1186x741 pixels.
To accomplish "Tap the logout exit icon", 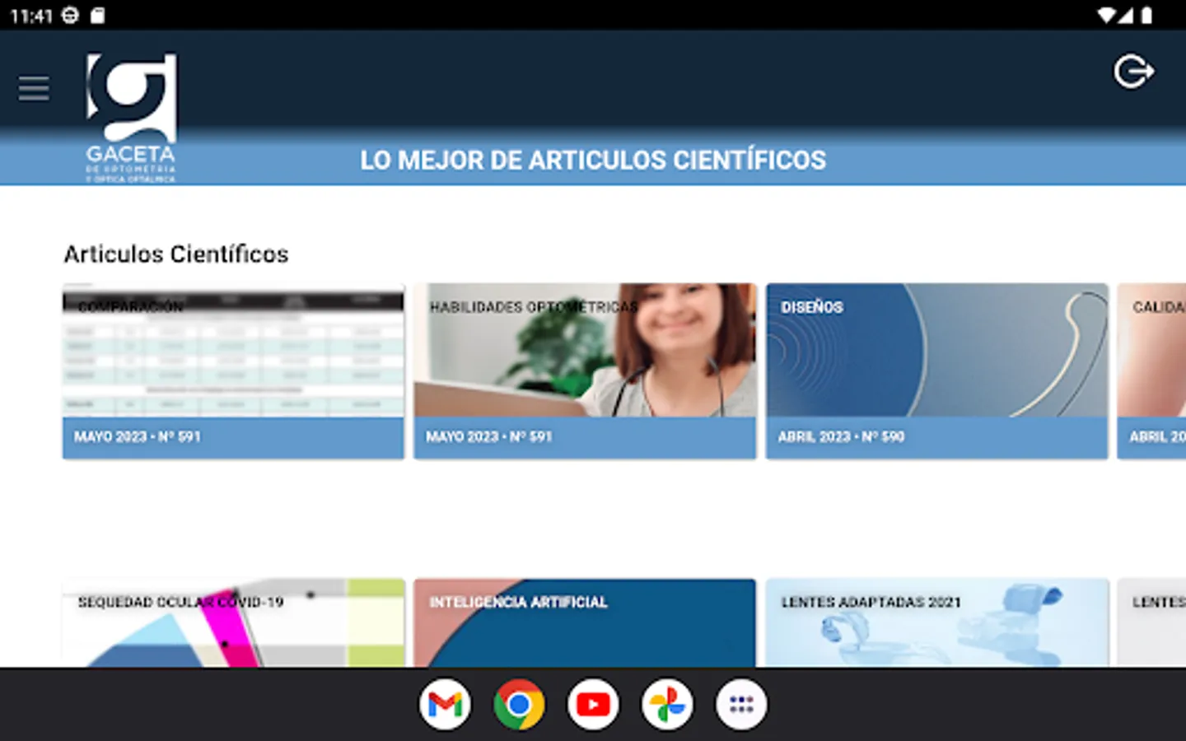I will click(x=1133, y=72).
